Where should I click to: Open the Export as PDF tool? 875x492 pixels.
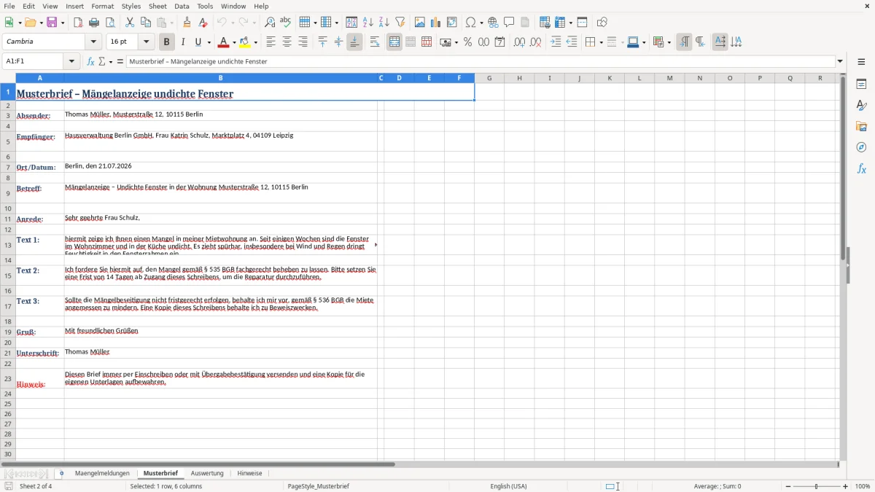point(78,23)
